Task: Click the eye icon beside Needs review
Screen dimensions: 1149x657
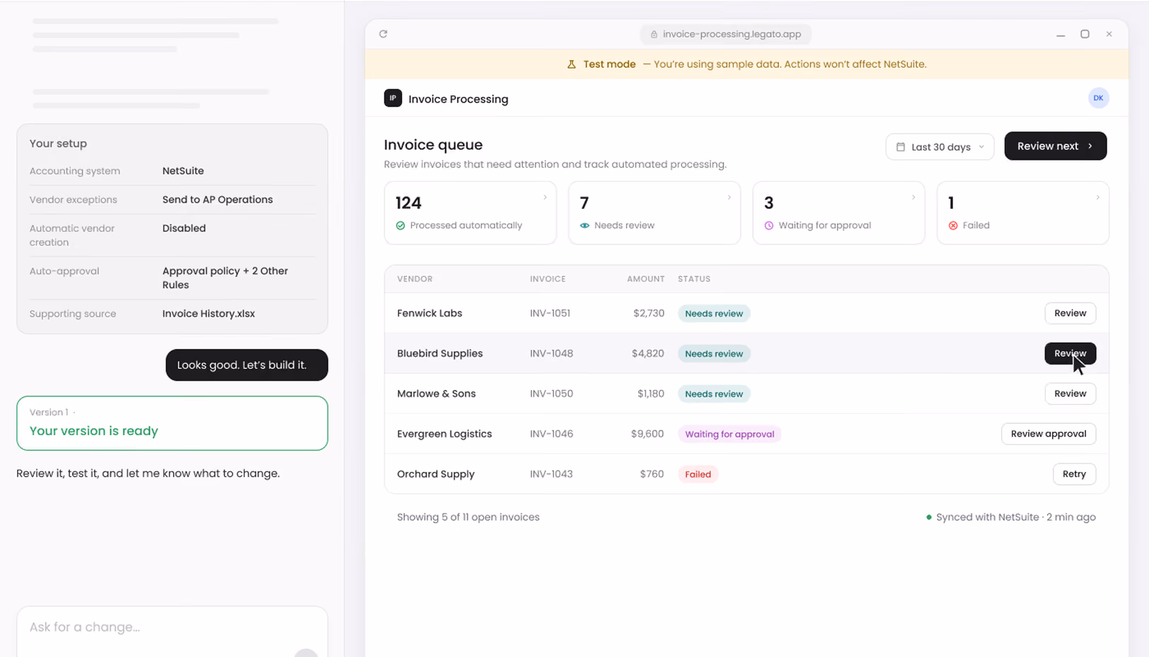Action: (x=584, y=225)
